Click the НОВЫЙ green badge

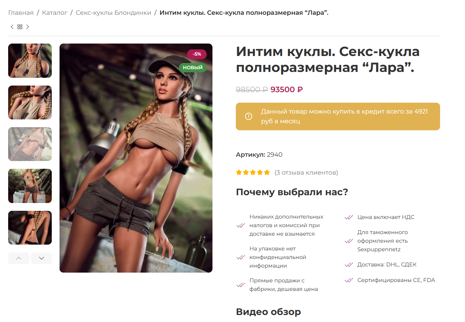(x=193, y=67)
